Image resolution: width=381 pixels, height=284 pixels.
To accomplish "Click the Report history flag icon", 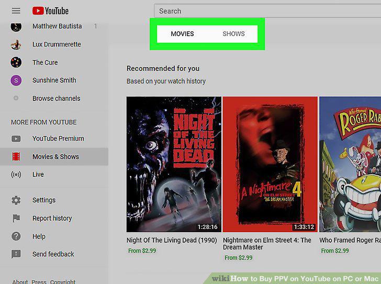I will pos(16,218).
